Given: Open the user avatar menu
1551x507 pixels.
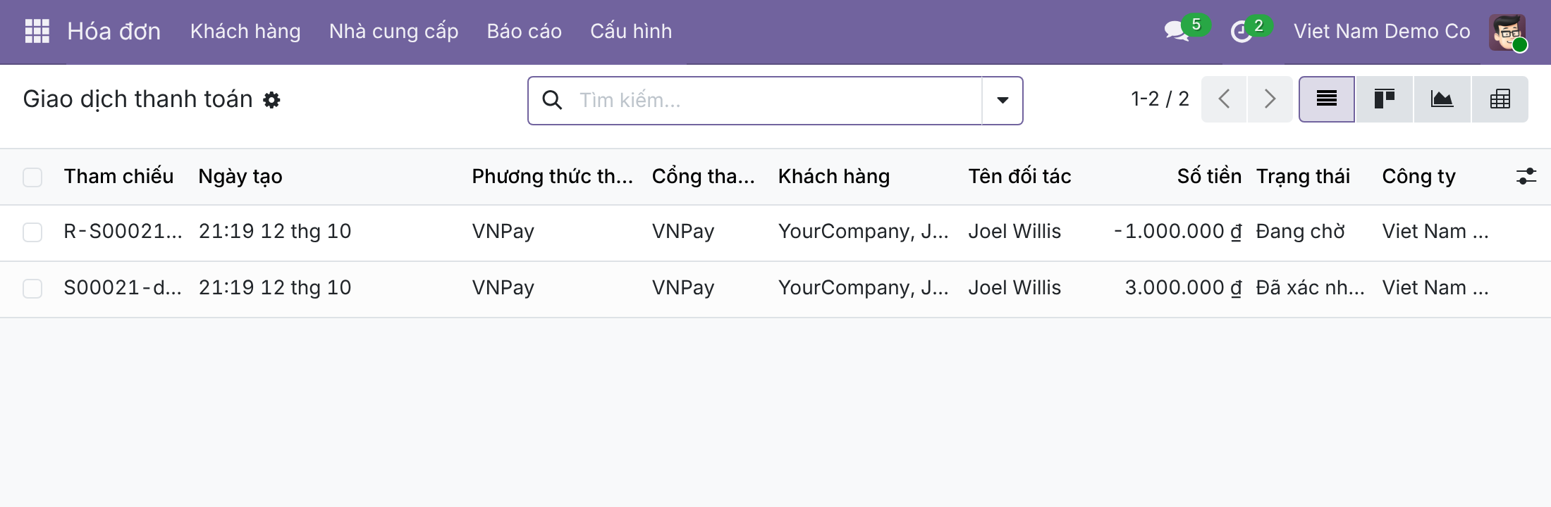Looking at the screenshot, I should [1507, 32].
